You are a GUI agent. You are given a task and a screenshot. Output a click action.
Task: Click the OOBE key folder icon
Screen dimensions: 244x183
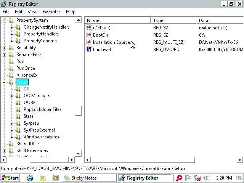18,103
